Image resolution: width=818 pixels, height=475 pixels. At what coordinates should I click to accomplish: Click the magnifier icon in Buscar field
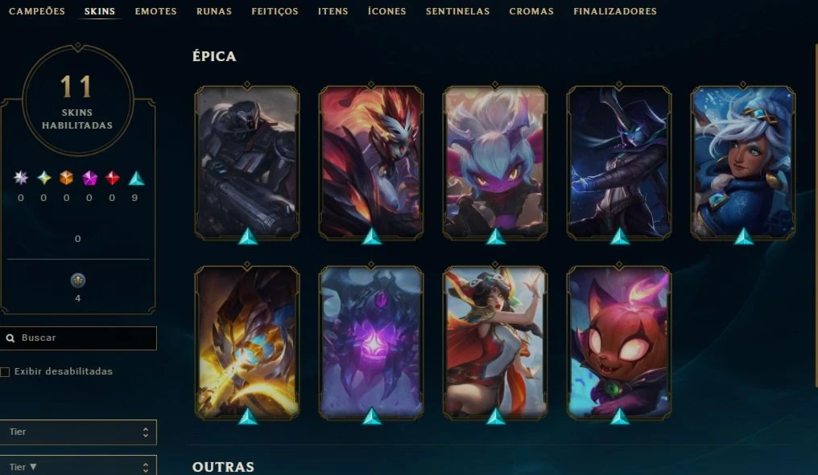click(x=10, y=338)
